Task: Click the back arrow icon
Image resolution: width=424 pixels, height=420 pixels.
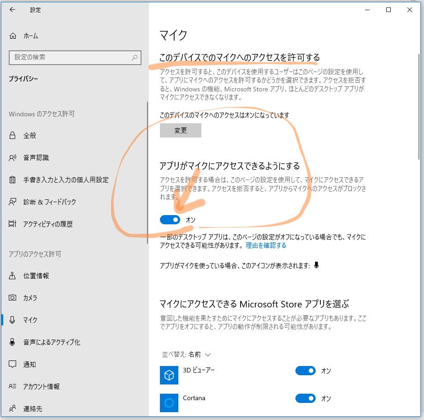Action: [x=12, y=10]
